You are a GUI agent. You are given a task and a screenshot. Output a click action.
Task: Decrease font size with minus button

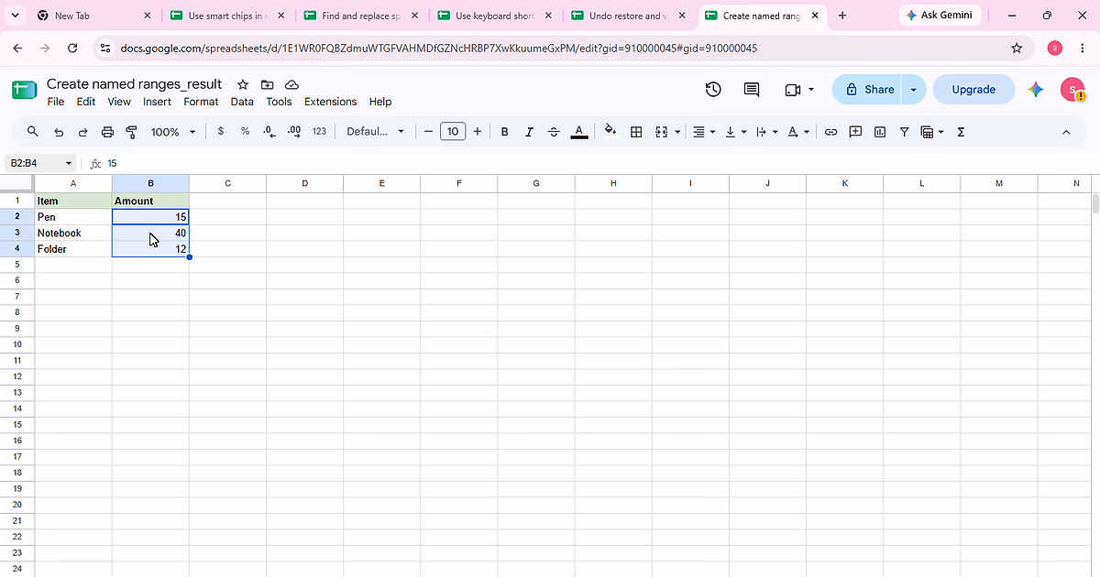pyautogui.click(x=428, y=132)
